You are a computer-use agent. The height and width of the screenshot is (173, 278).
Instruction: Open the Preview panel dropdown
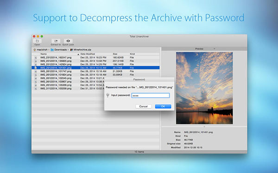click(x=215, y=49)
